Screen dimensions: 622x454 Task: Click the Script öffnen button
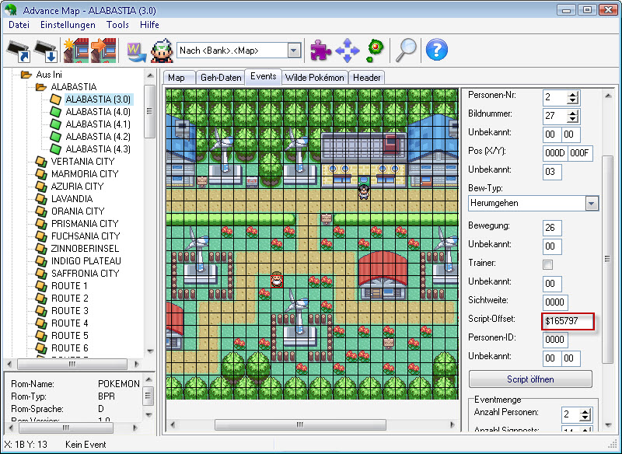[530, 379]
